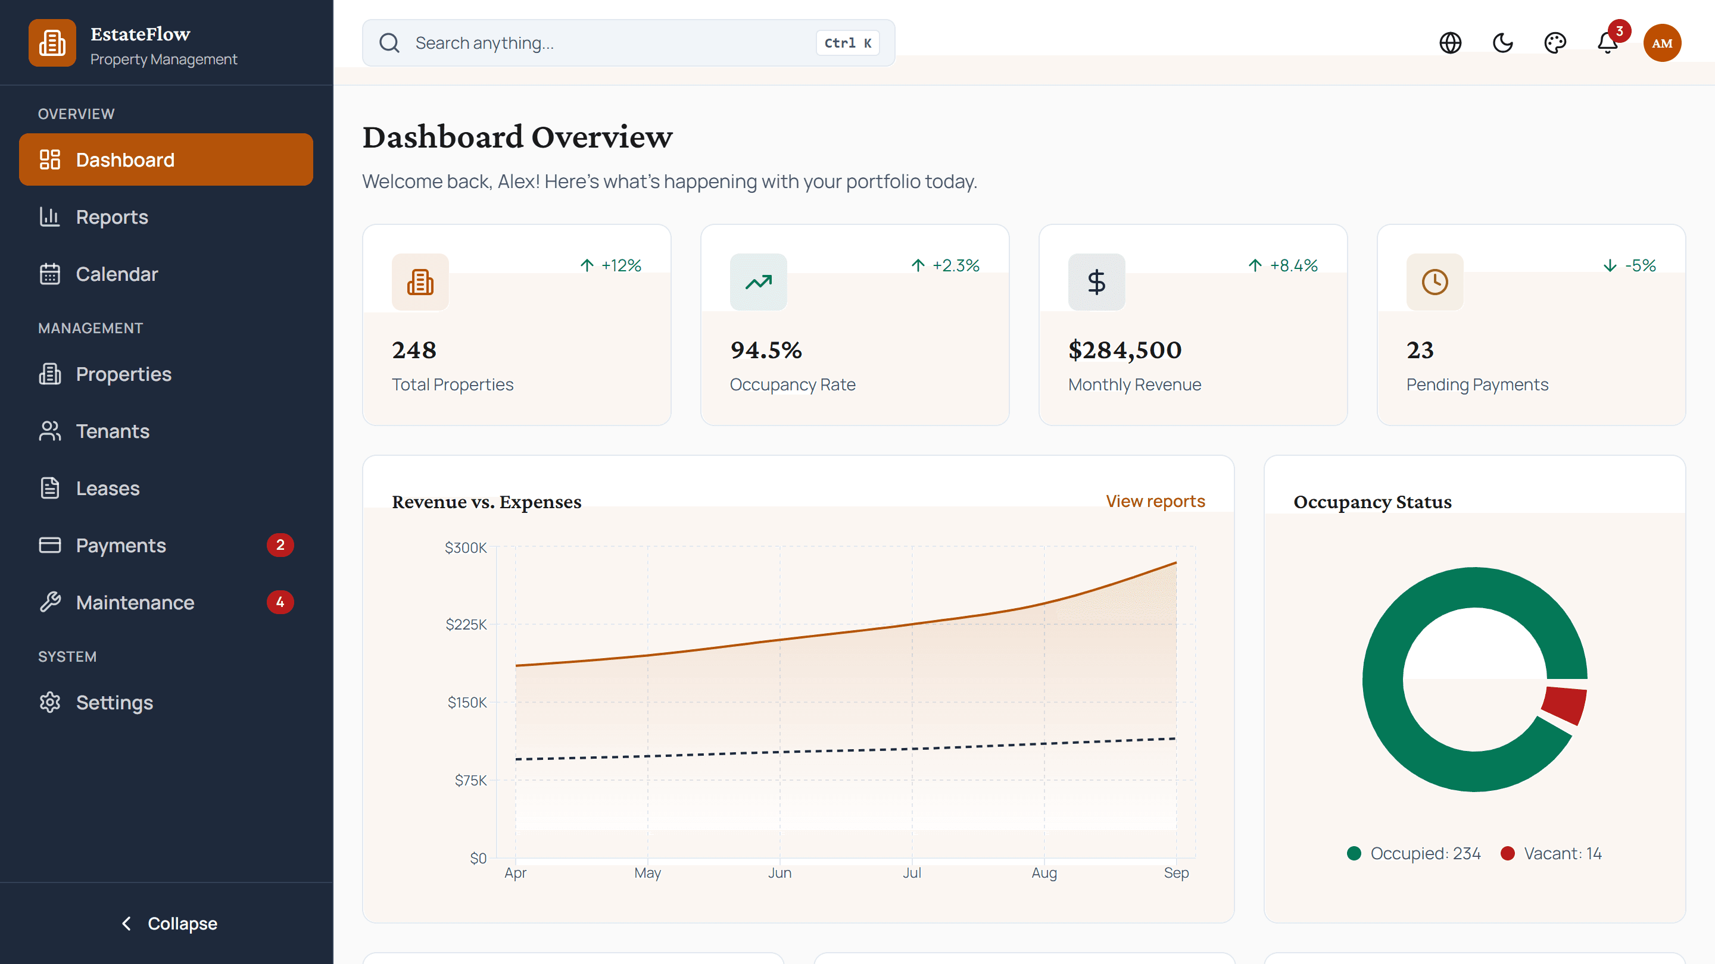
Task: Toggle dark mode moon icon
Action: [x=1502, y=43]
